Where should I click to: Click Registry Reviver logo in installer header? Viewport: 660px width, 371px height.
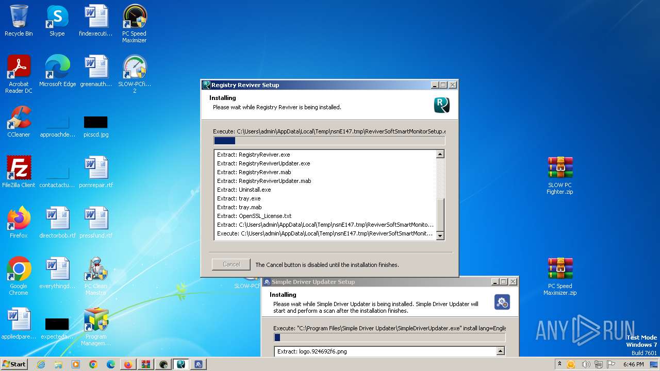point(442,105)
